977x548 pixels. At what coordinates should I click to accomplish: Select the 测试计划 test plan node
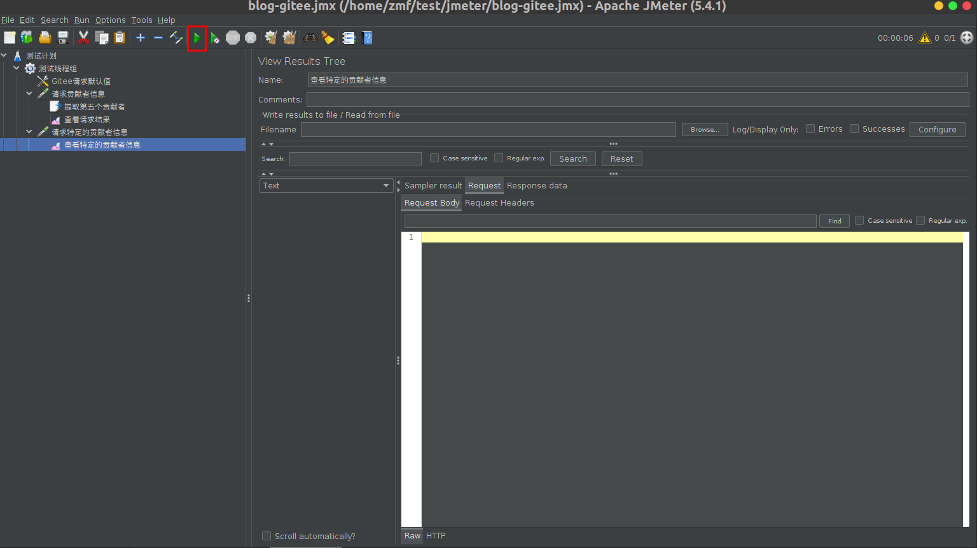[41, 56]
